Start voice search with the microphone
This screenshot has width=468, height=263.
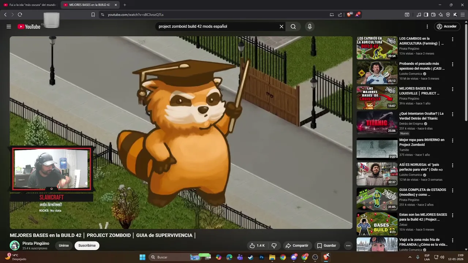310,27
